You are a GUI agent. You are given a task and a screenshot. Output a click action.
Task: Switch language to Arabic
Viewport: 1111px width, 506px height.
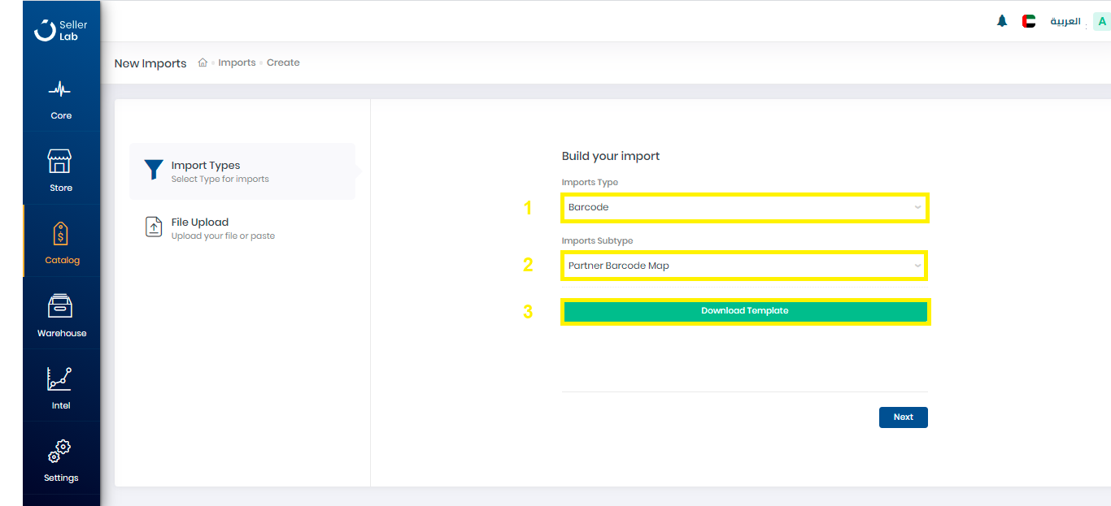(x=1065, y=22)
